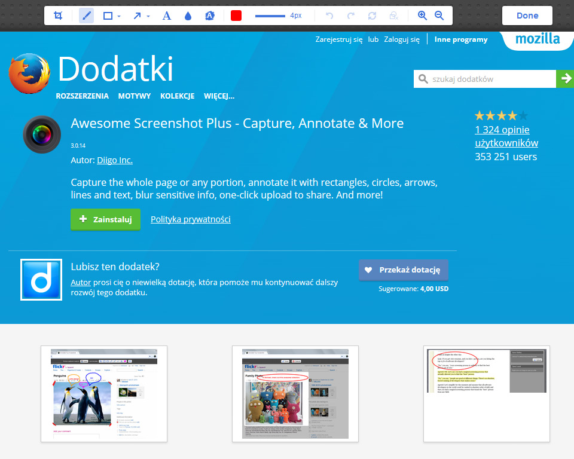Open the Inne programy menu
574x459 pixels.
(461, 39)
